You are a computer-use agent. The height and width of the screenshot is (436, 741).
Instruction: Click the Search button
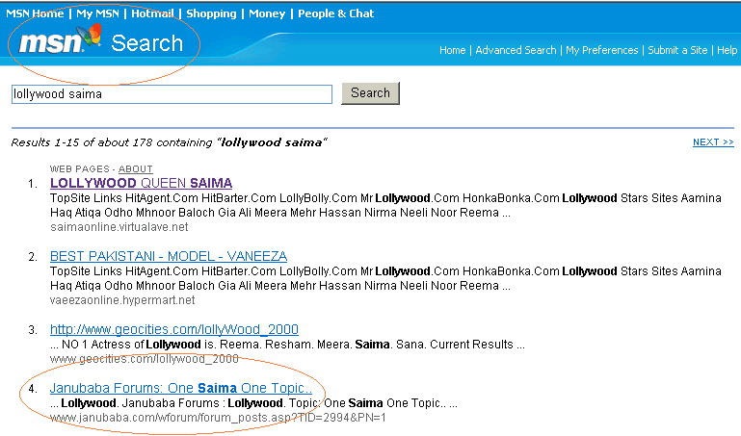[x=370, y=93]
